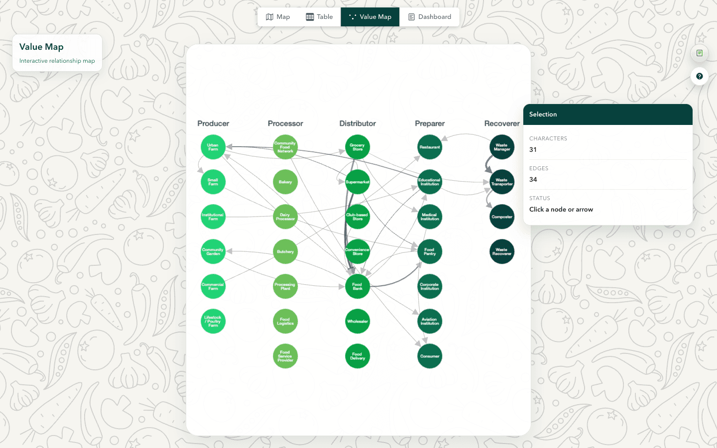Select the Food Bank node
This screenshot has height=448, width=717.
pos(358,287)
